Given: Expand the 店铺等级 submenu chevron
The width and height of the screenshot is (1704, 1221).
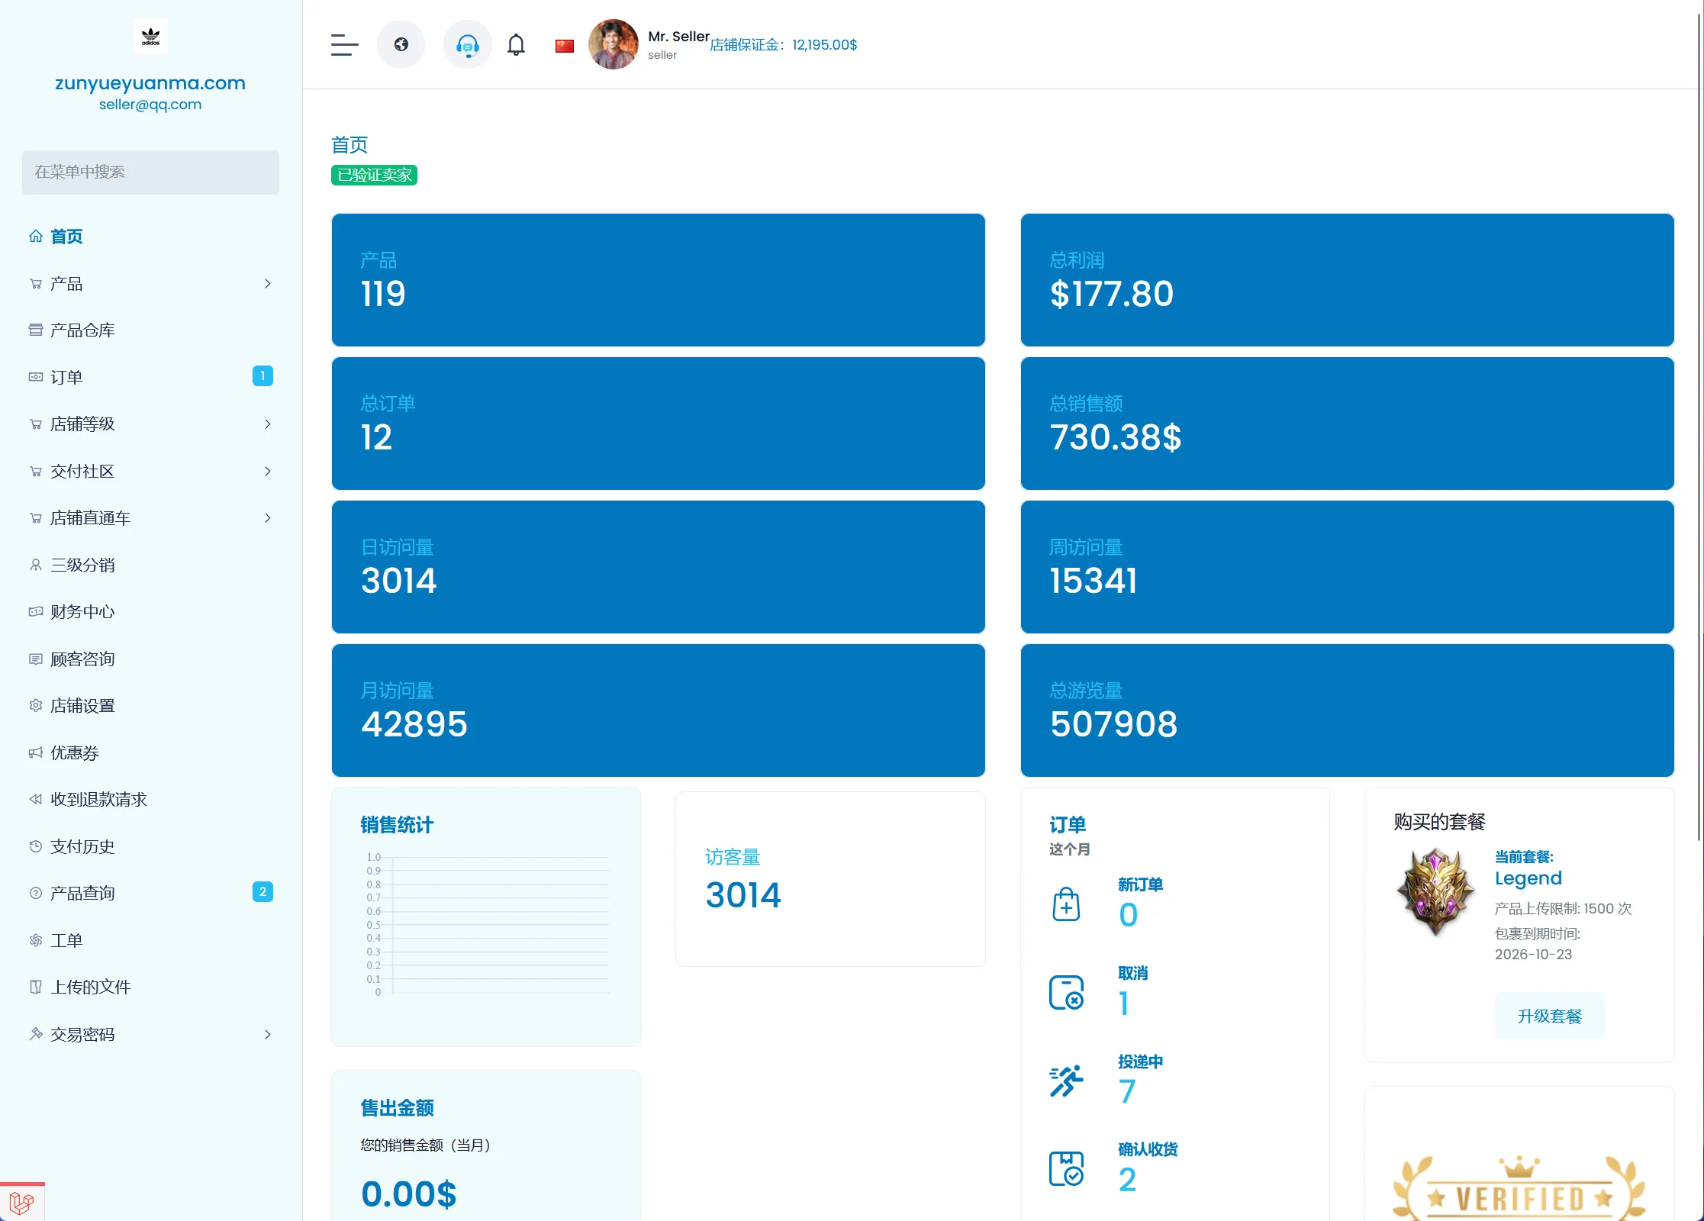Looking at the screenshot, I should click(x=267, y=424).
